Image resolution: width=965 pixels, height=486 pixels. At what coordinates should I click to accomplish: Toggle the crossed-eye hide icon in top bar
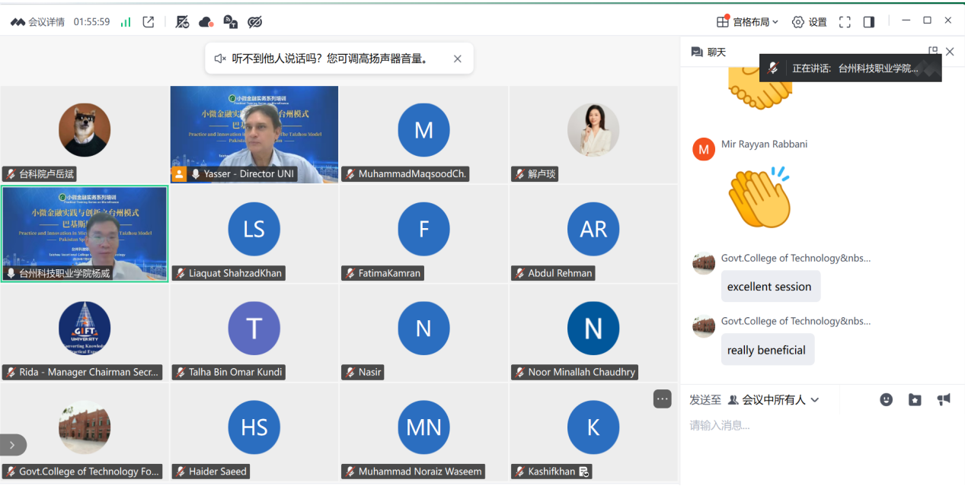pyautogui.click(x=255, y=22)
